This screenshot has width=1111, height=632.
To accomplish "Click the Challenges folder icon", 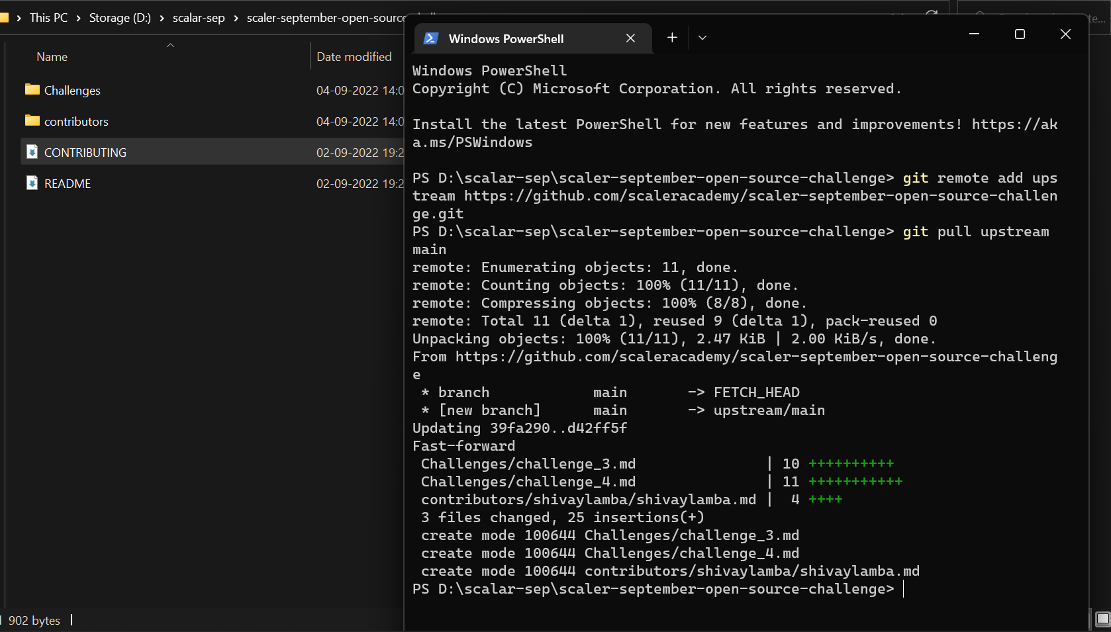I will coord(32,90).
